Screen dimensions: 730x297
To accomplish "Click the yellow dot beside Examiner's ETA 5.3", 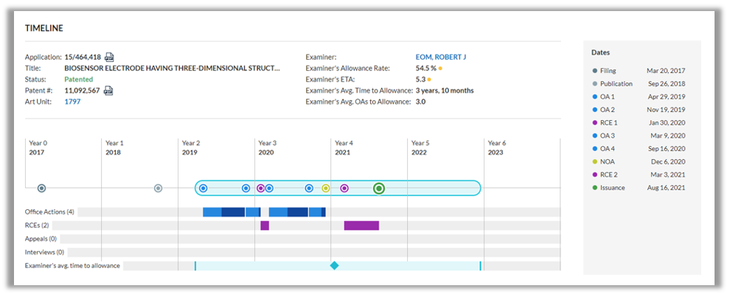I will coord(428,80).
